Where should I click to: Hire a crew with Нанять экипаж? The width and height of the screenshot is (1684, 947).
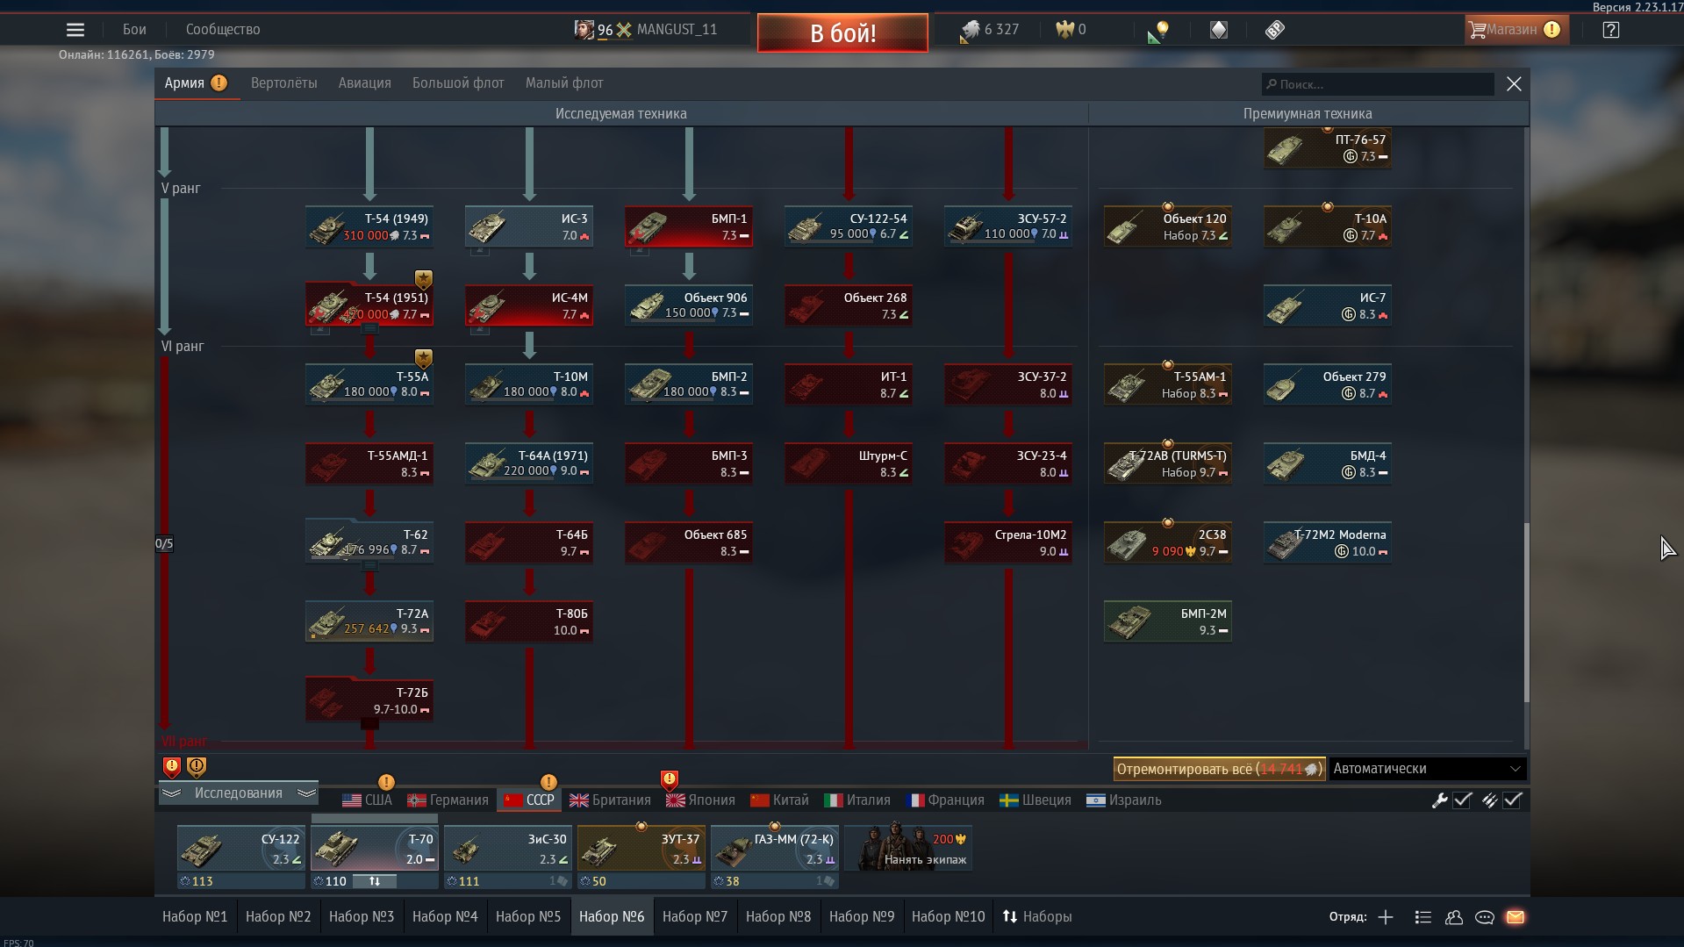pos(908,848)
